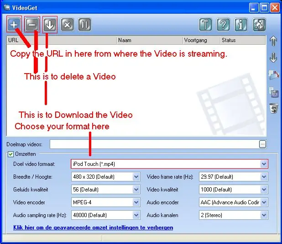Click the VideoGet title bar app icon
282x244 pixels.
point(7,8)
